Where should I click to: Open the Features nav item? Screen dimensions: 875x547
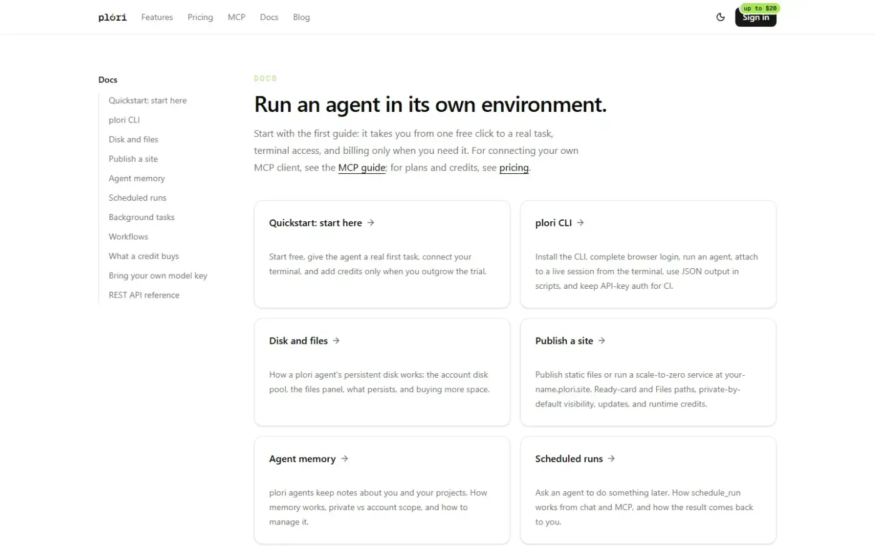(x=157, y=18)
